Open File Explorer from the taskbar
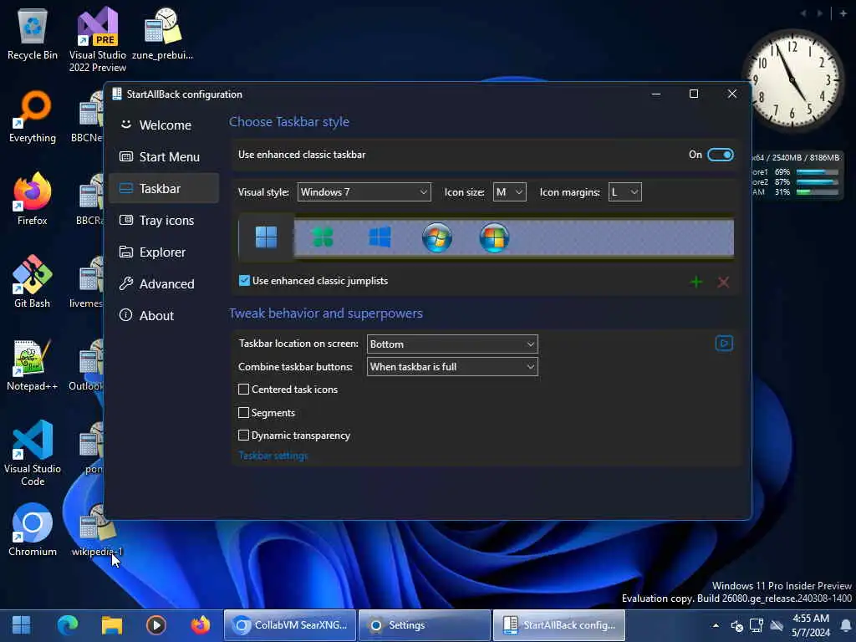This screenshot has height=642, width=856. pos(112,625)
